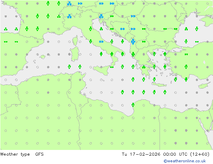Click the lone green shower symbol on Libya's coast
The image size is (213, 164).
tap(133, 105)
